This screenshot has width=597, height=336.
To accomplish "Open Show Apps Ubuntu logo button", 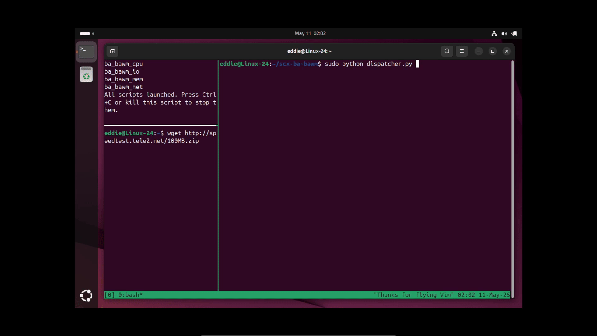I will coord(86,295).
